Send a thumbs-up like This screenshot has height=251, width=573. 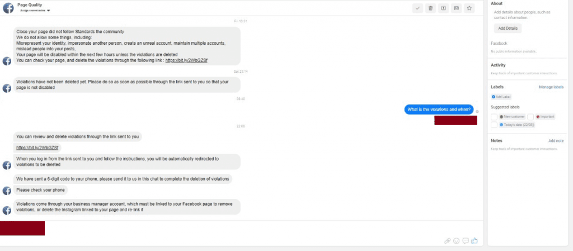(x=475, y=240)
